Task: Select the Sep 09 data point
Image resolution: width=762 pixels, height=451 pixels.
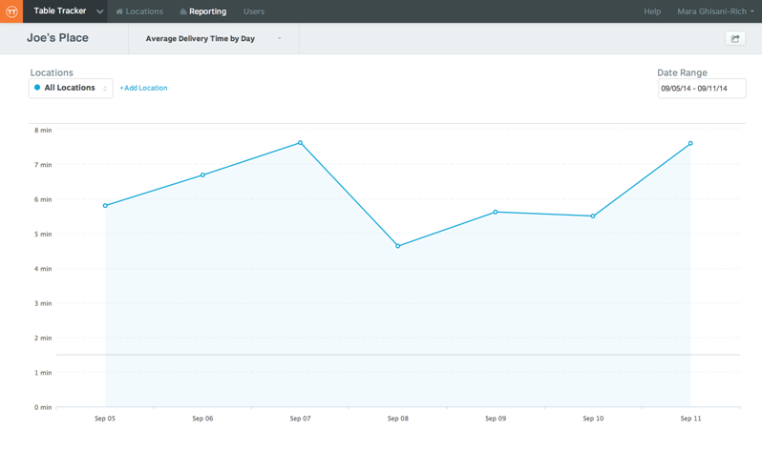Action: point(496,212)
